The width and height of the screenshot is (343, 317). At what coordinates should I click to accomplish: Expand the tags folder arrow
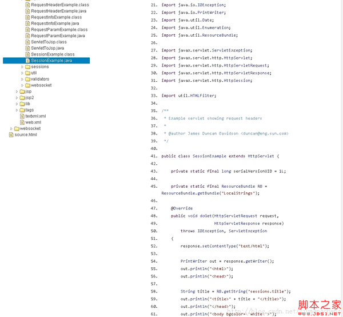pyautogui.click(x=17, y=110)
